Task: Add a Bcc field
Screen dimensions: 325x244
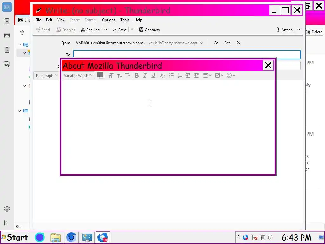Action: click(x=227, y=43)
